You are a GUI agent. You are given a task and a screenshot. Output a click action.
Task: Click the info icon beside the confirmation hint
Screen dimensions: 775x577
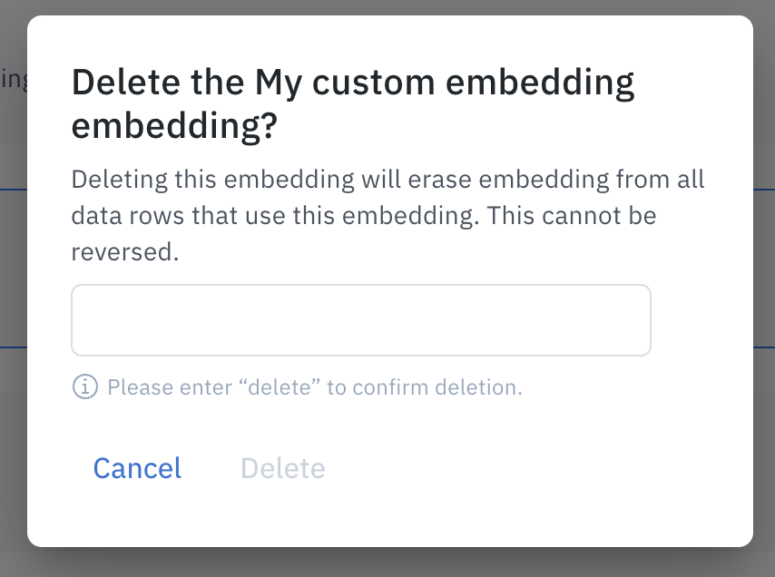[84, 387]
